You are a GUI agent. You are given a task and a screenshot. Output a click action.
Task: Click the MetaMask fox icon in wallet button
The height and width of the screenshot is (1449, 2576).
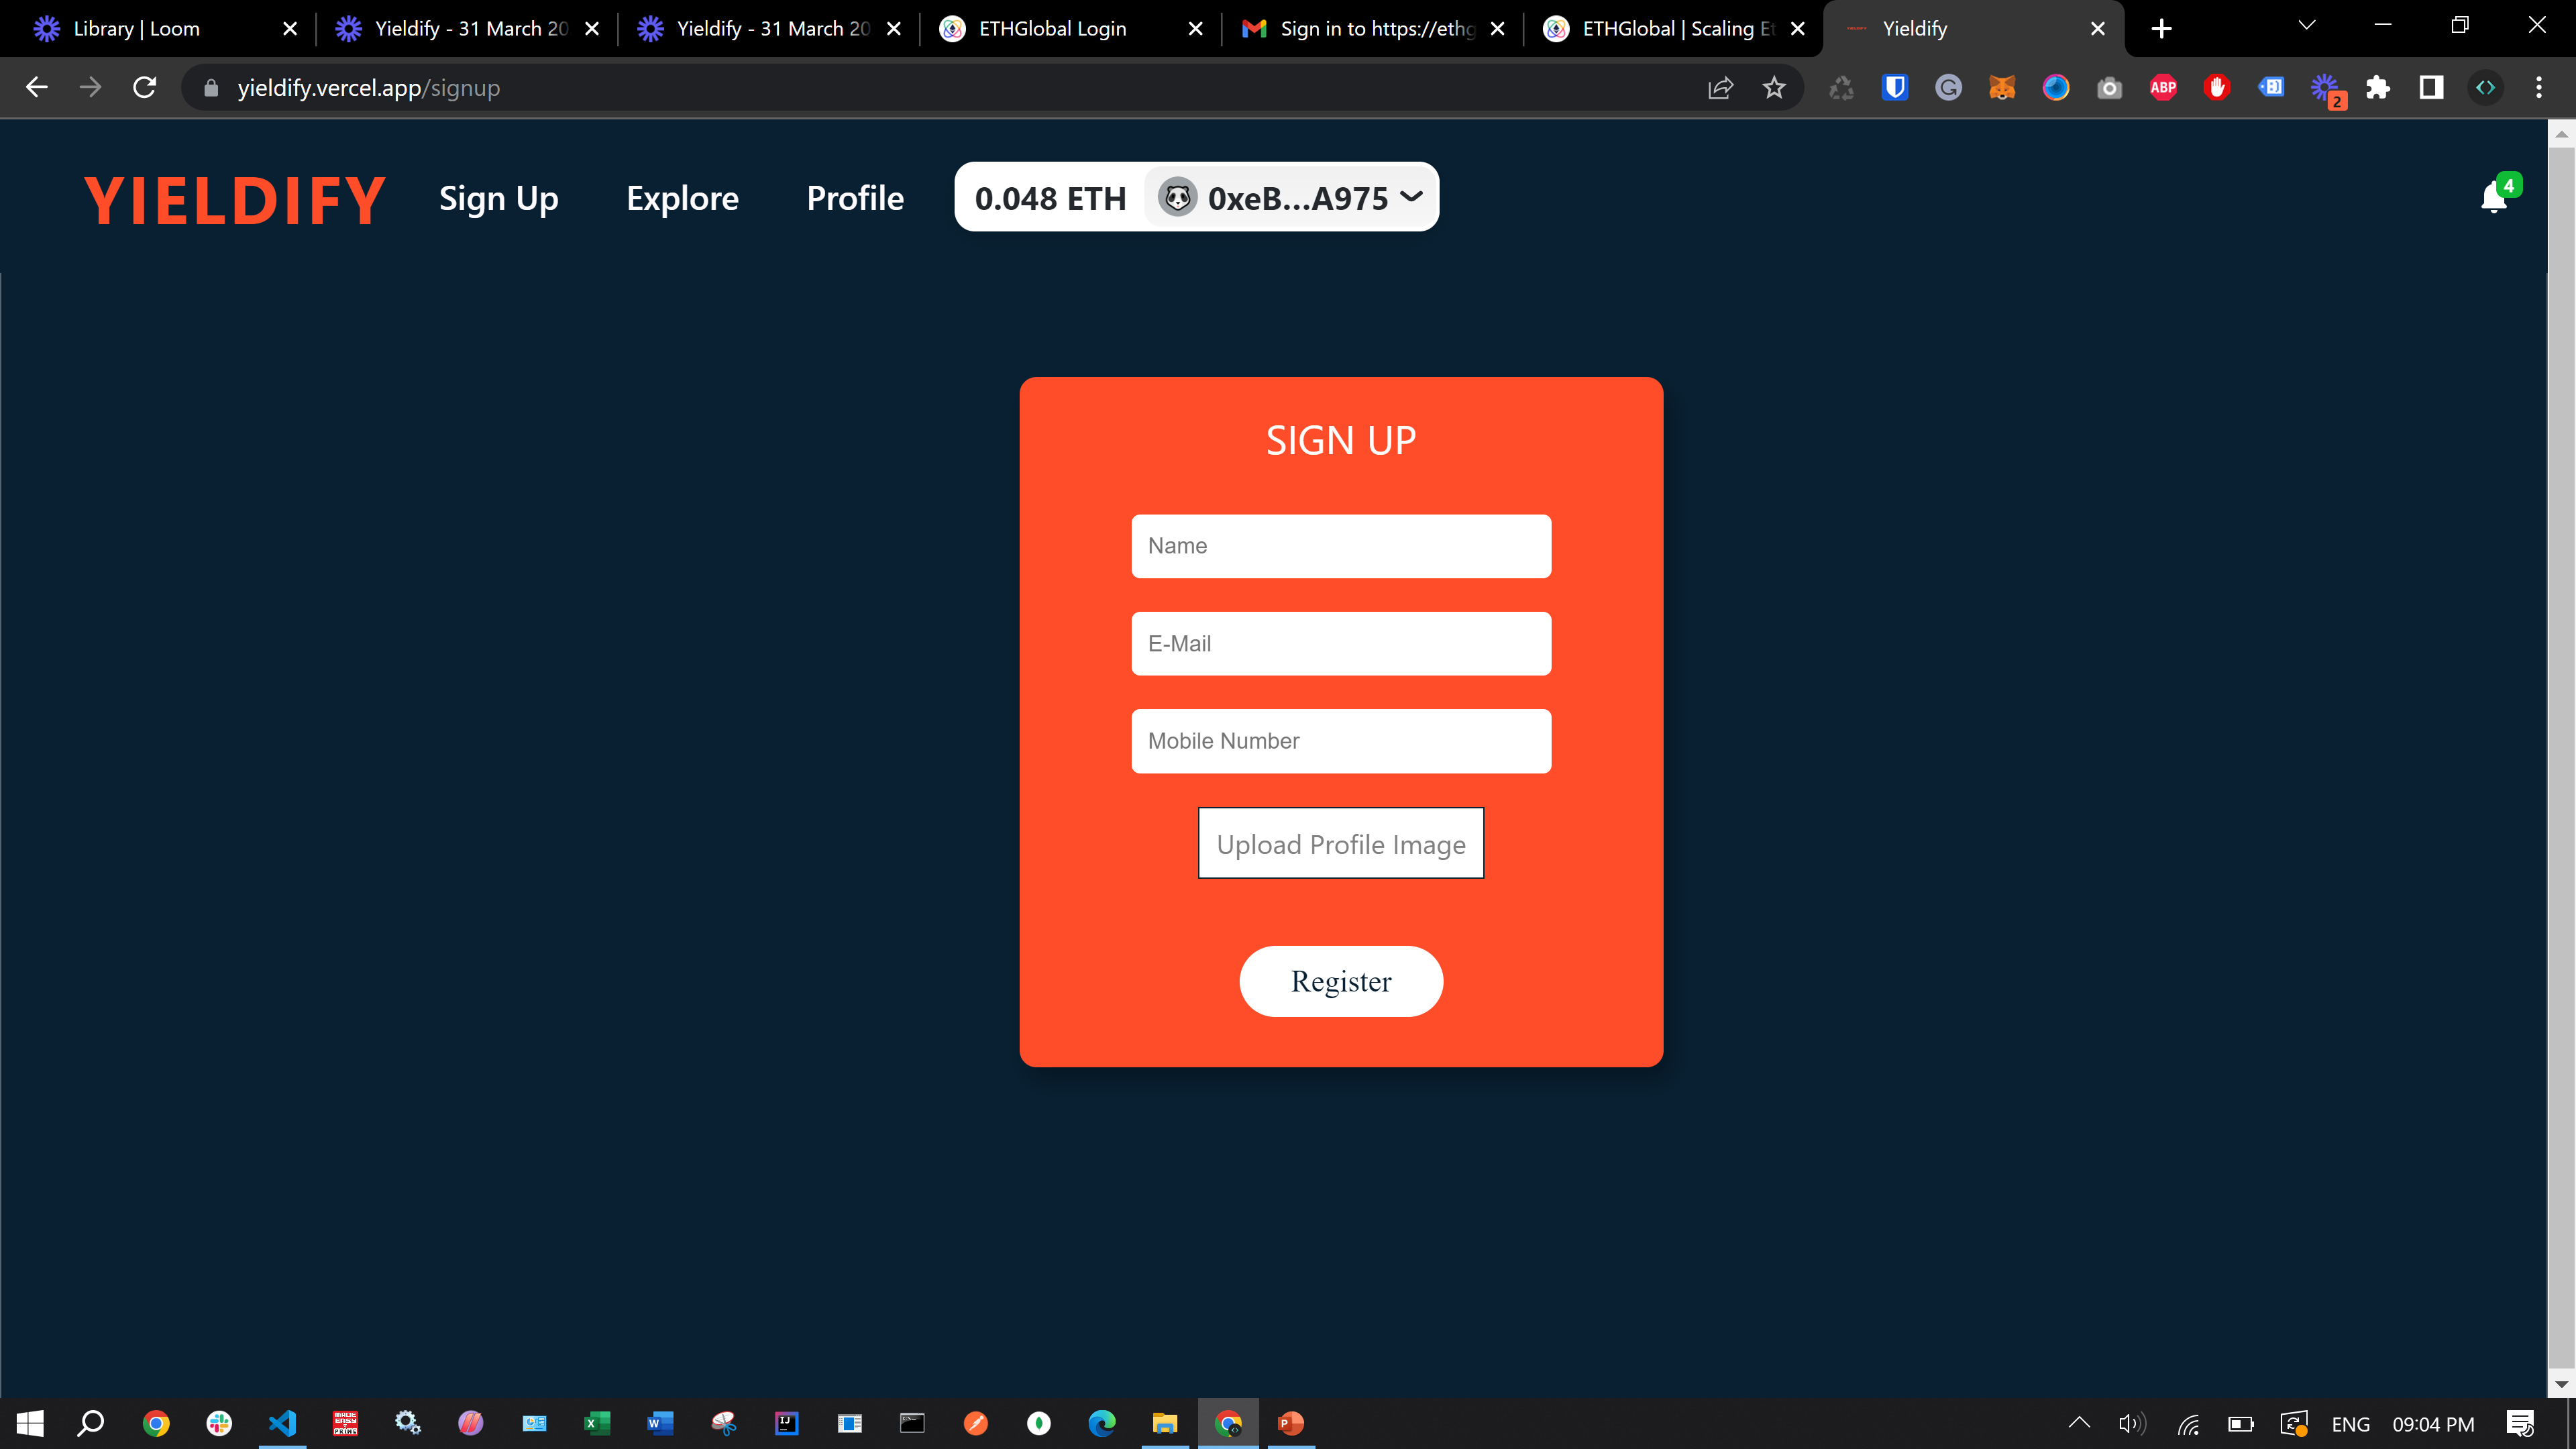(x=1177, y=198)
